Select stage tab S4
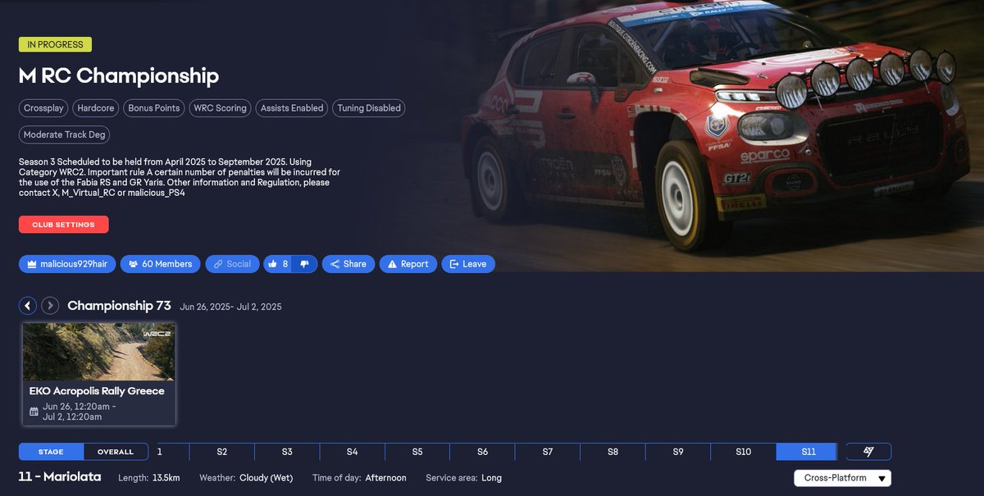Screen dimensions: 984x496 click(352, 452)
